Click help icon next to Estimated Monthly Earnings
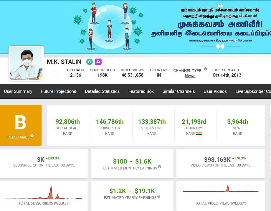 [159, 167]
